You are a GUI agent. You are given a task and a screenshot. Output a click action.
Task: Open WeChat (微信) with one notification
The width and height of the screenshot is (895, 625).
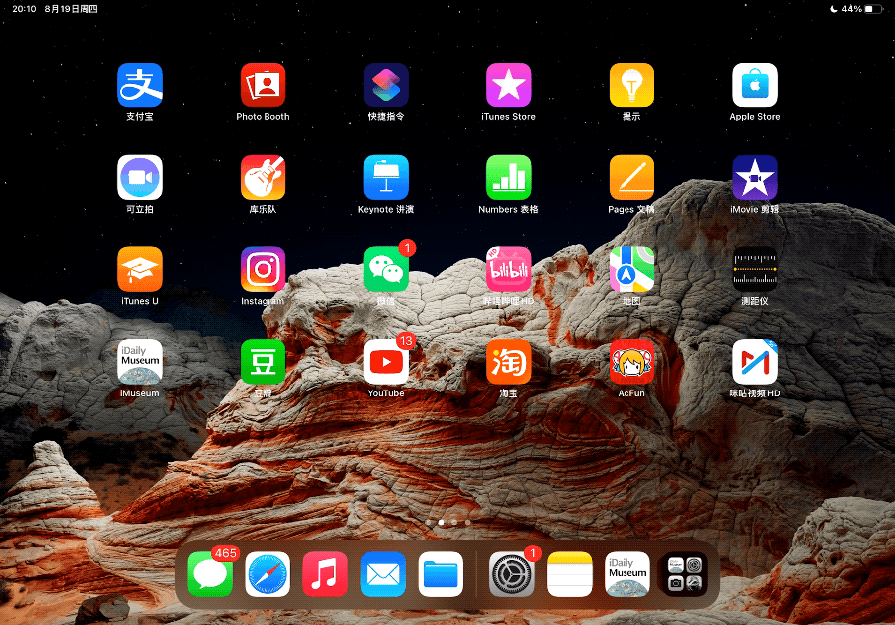tap(386, 269)
